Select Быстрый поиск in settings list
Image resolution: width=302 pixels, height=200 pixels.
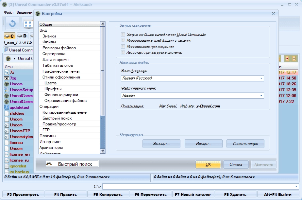point(69,118)
